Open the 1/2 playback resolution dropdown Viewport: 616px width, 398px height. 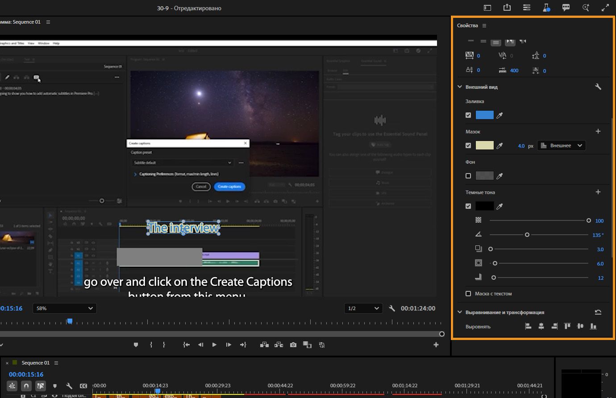click(363, 308)
